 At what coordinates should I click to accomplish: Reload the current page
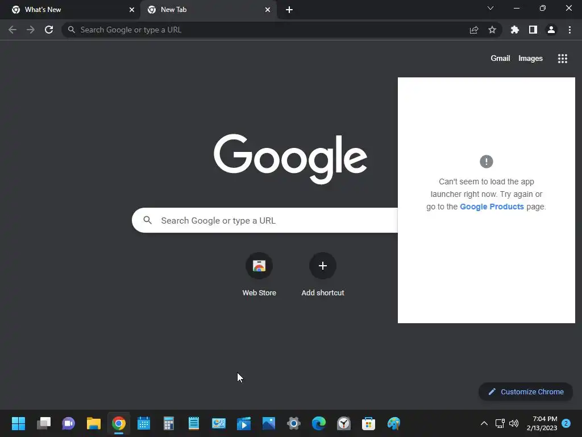click(49, 30)
